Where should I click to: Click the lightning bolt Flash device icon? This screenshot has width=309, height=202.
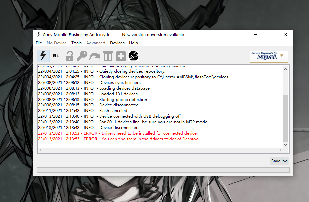[x=43, y=56]
